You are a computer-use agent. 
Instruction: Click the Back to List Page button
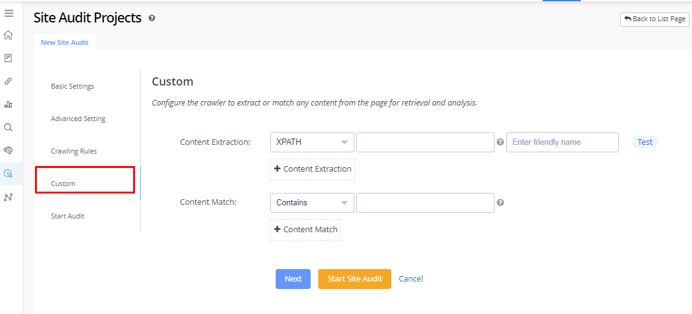click(654, 19)
